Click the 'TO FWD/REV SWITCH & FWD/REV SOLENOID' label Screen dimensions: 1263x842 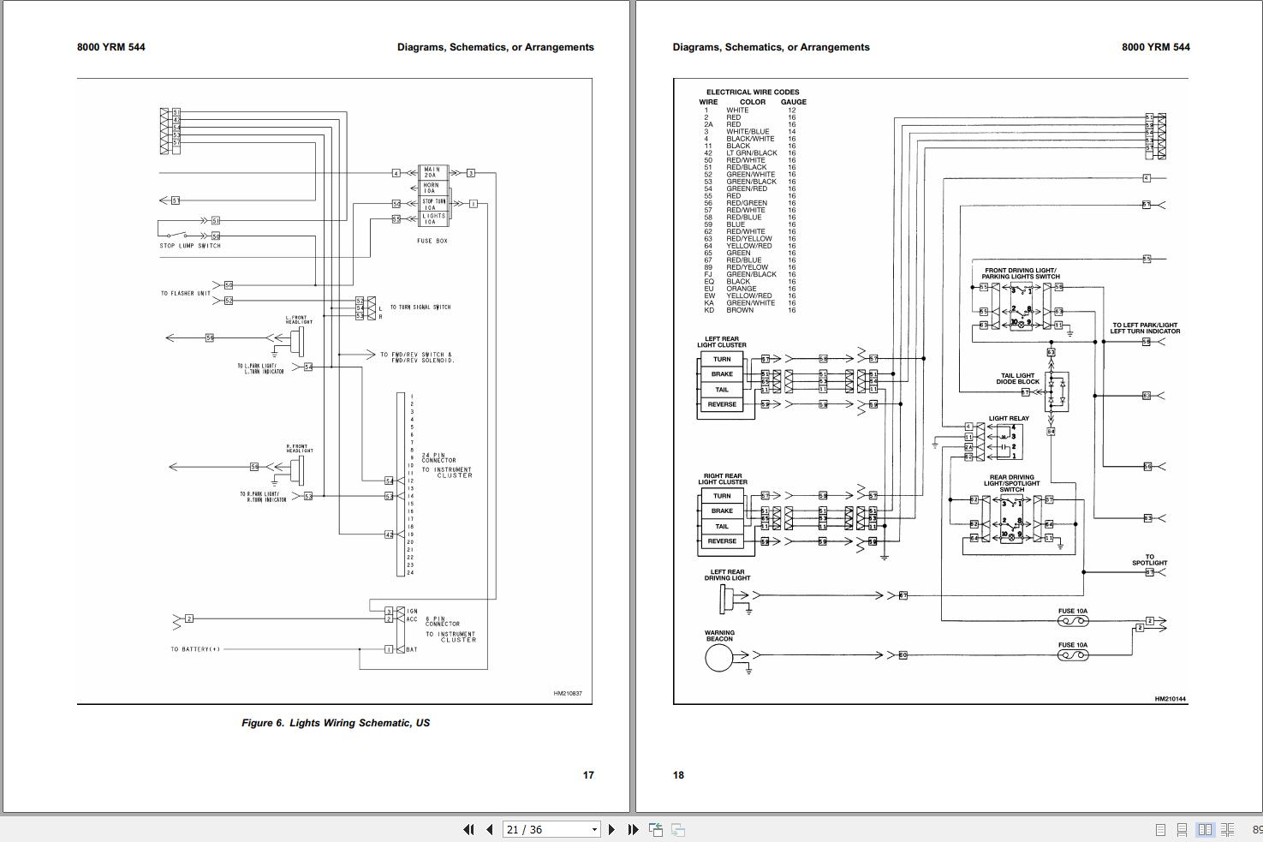pos(417,357)
